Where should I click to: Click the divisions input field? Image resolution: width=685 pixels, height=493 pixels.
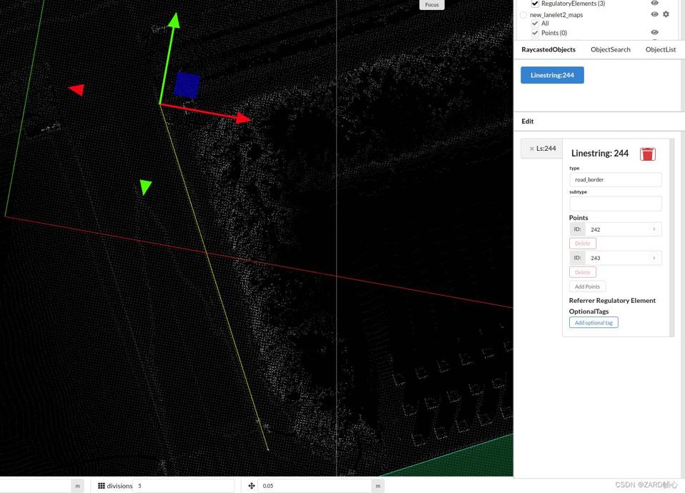pos(184,486)
